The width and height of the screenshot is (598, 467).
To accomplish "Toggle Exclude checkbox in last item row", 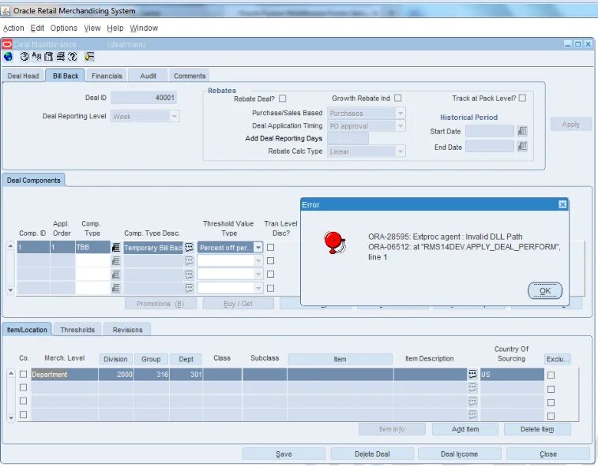I will click(551, 416).
